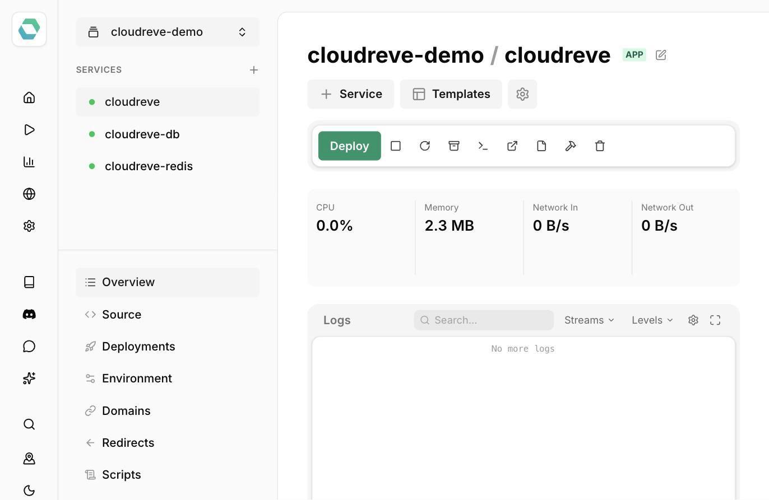Click the green Deploy button
The image size is (769, 500).
350,146
